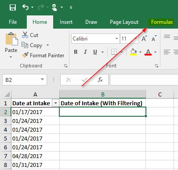Click cell containing 01/17/2017
The height and width of the screenshot is (170, 178).
tap(35, 112)
